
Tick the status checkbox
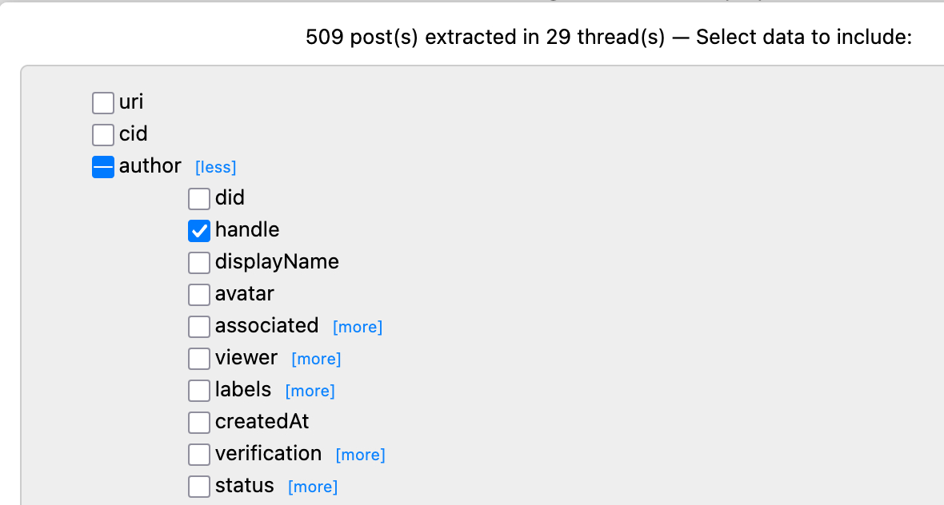199,487
